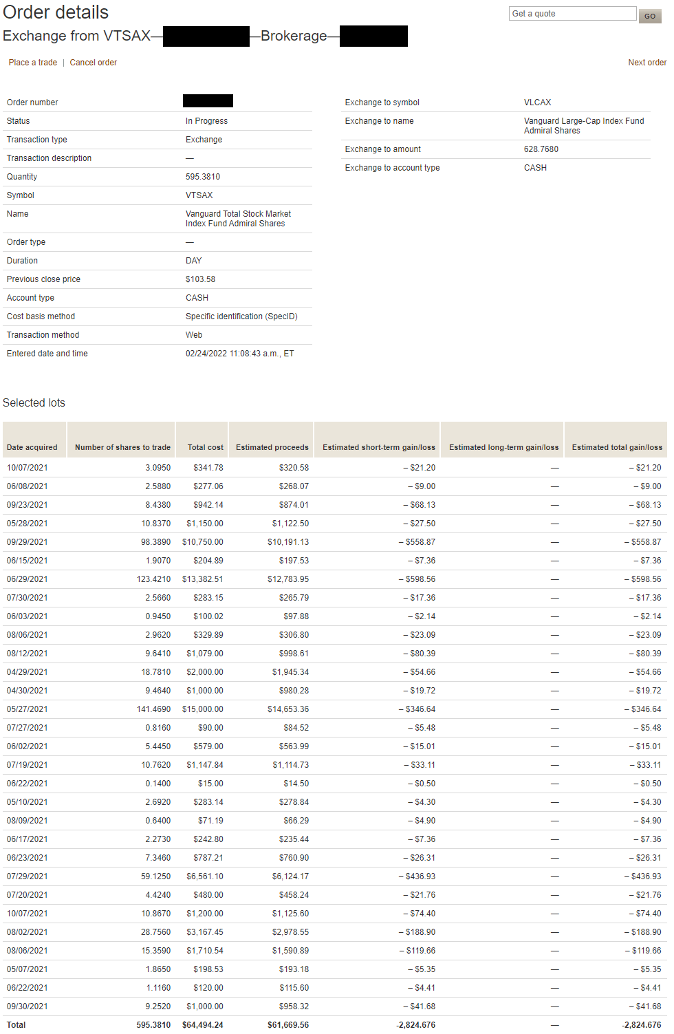Focus the Get a quote input field
This screenshot has width=674, height=1034.
tap(573, 14)
